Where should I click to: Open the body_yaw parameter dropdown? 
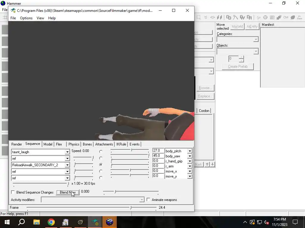pyautogui.click(x=190, y=156)
